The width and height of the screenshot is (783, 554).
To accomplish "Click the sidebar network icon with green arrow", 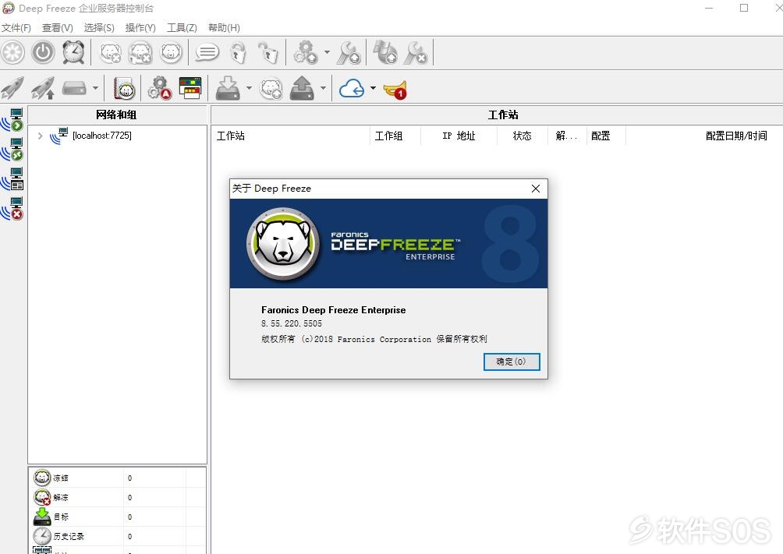I will (x=12, y=120).
